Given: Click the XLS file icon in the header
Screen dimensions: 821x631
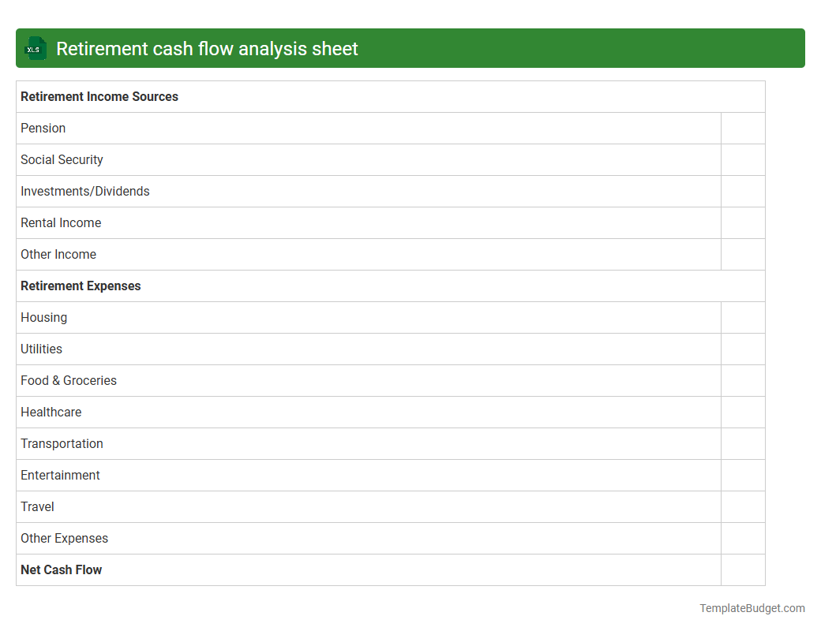Looking at the screenshot, I should point(35,48).
